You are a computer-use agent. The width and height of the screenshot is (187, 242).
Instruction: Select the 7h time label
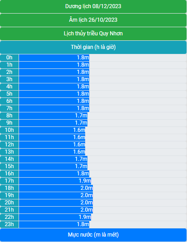pos(9,108)
